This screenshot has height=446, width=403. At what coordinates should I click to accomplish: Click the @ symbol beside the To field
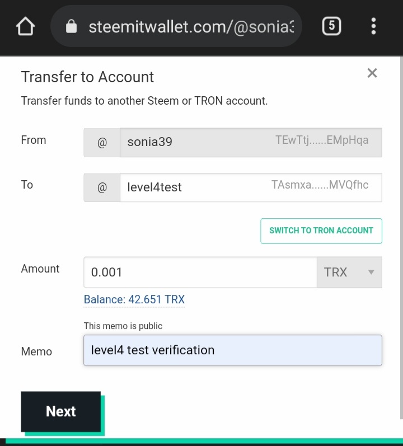pos(102,187)
